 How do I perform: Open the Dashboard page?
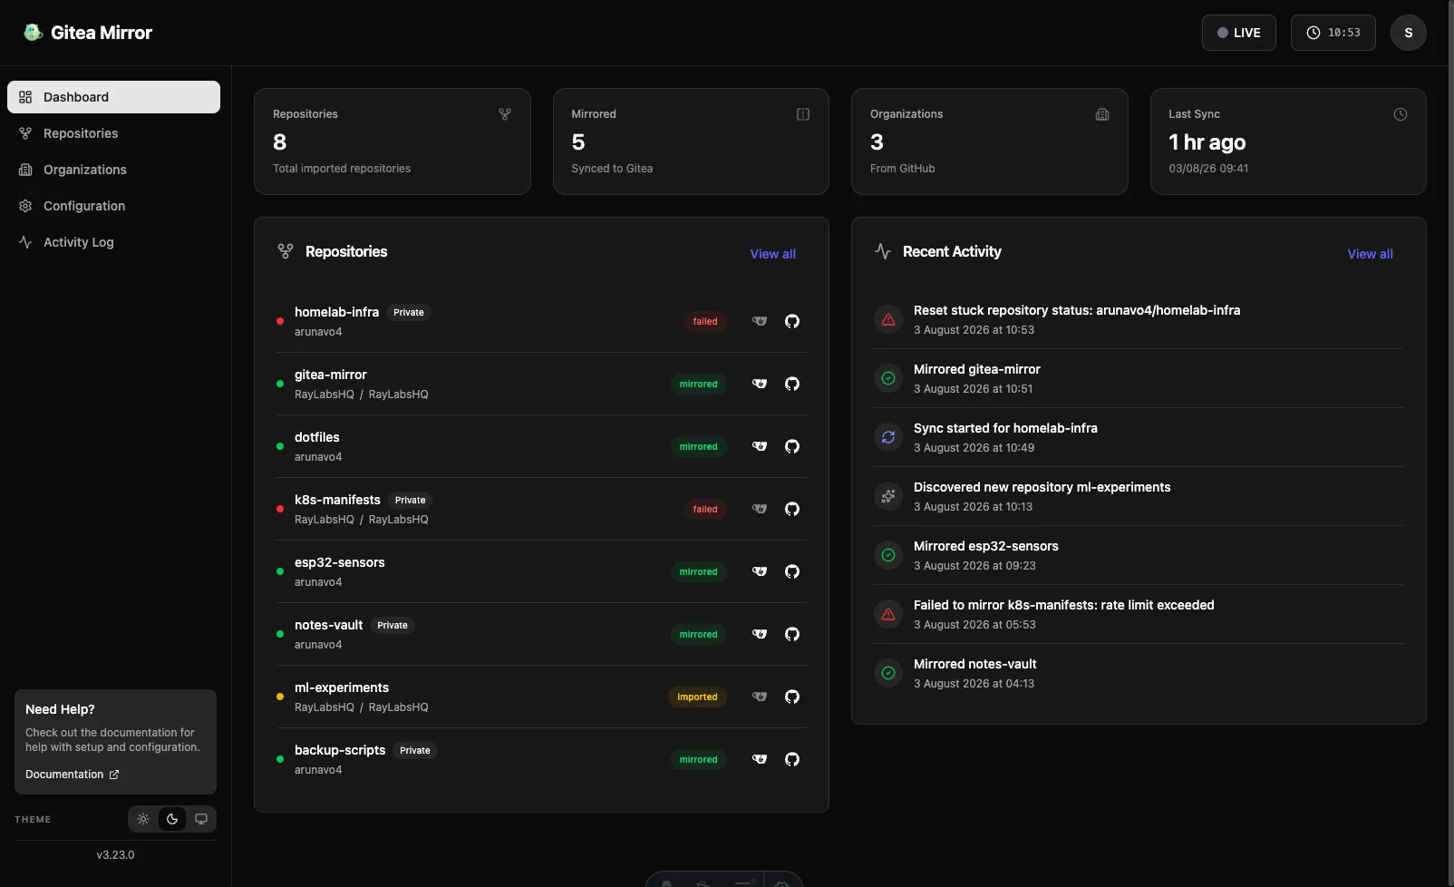pyautogui.click(x=113, y=97)
